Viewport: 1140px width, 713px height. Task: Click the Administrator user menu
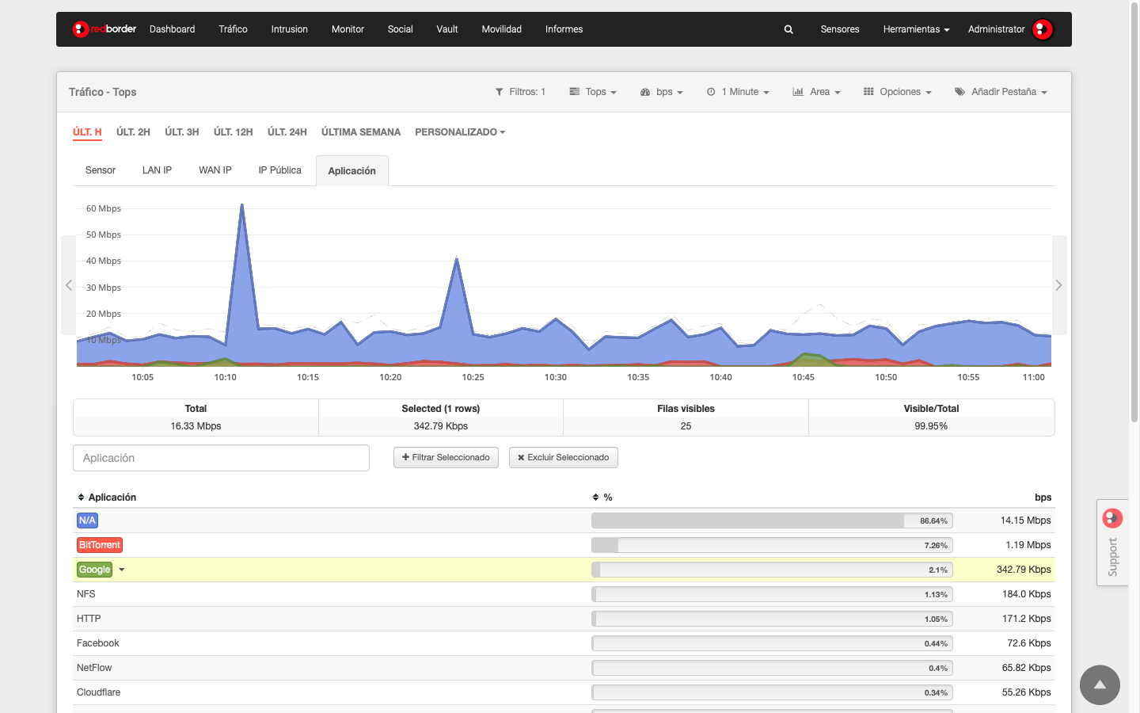tap(996, 29)
